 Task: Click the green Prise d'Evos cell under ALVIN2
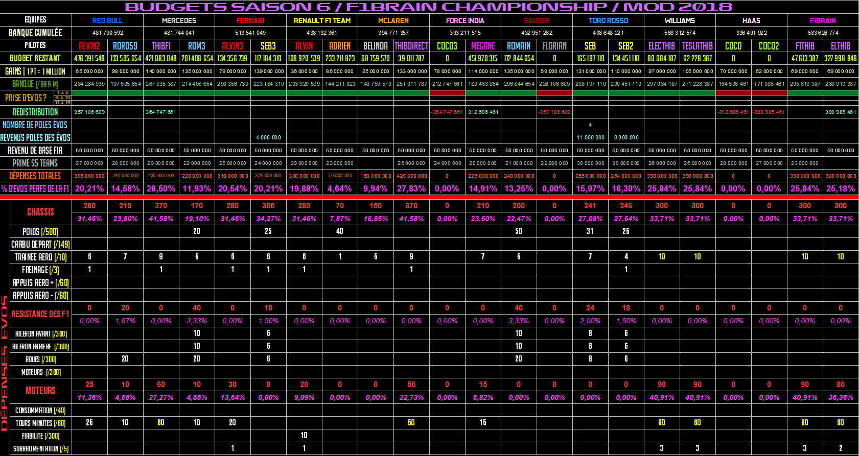(x=89, y=93)
